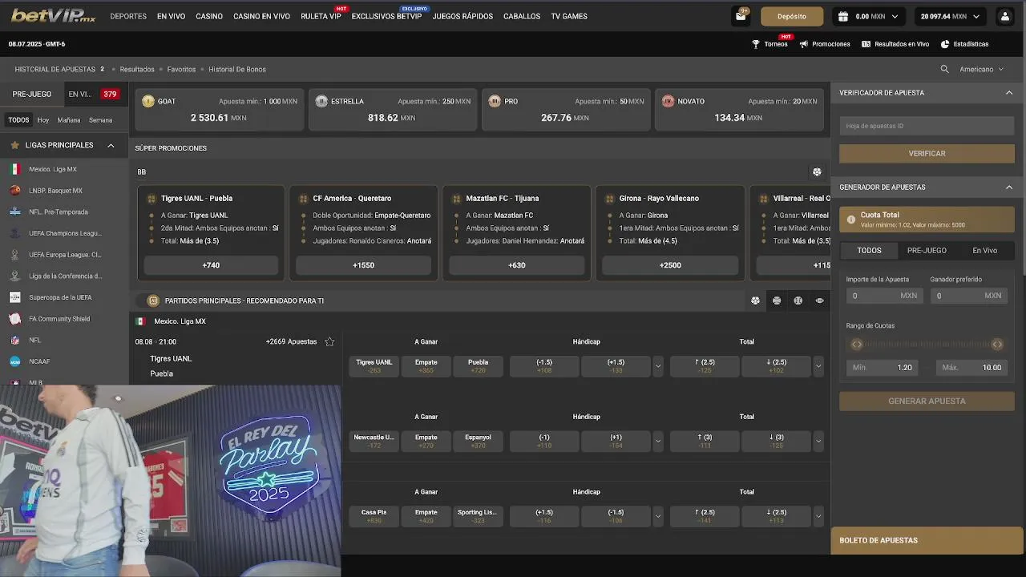This screenshot has height=577, width=1026.
Task: Click the search magnifier icon
Action: (944, 69)
